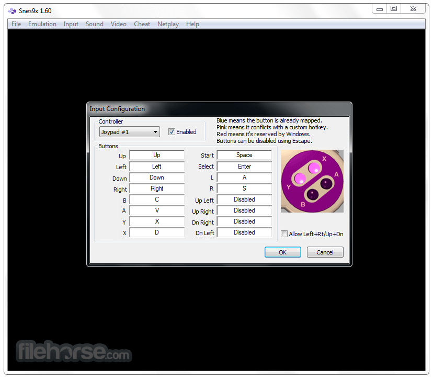This screenshot has width=433, height=378.
Task: Select the Left button mapping field
Action: [157, 166]
